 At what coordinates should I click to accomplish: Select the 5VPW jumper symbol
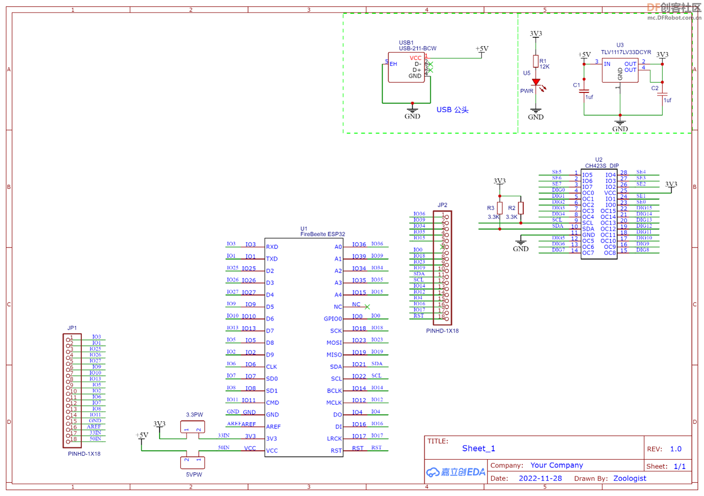[192, 463]
